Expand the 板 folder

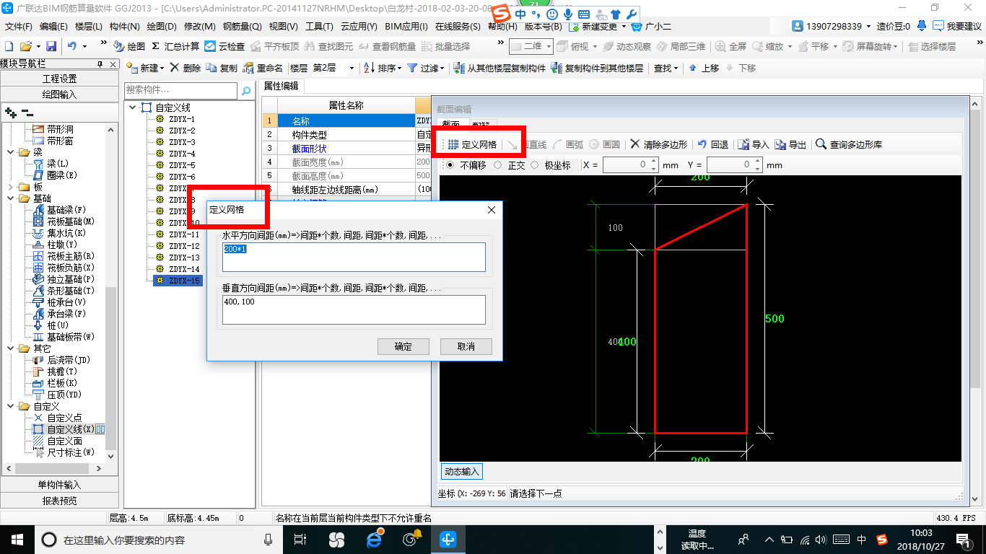pyautogui.click(x=11, y=187)
